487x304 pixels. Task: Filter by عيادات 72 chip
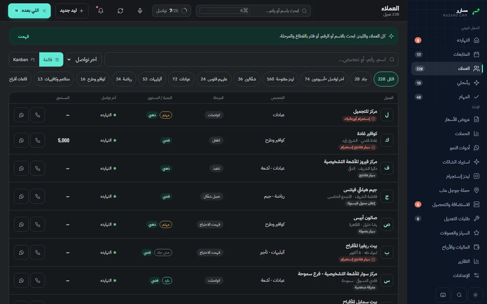[181, 79]
